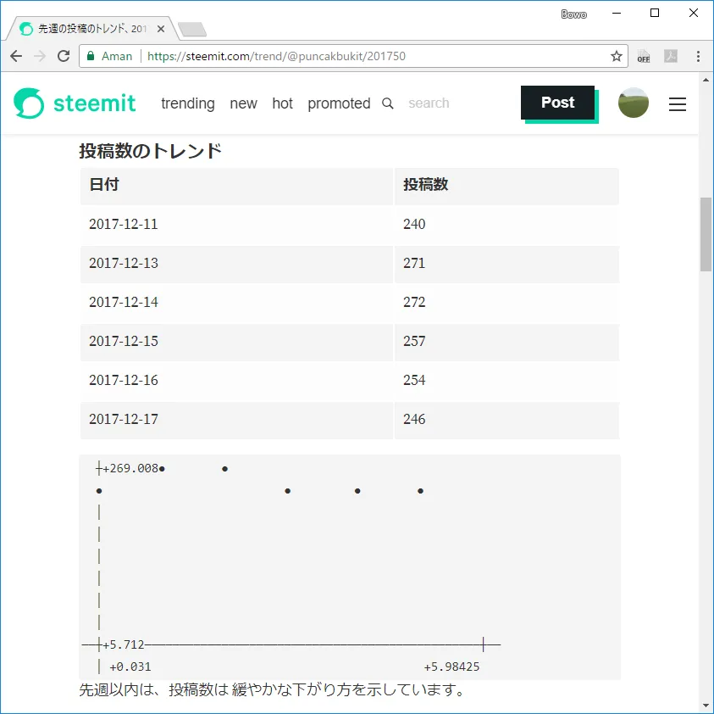The width and height of the screenshot is (714, 714).
Task: Click the value 240 cell
Action: pyautogui.click(x=506, y=225)
